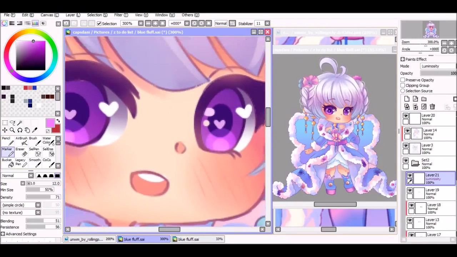Create a new layer folder
Viewport: 457px width, 257px height.
[424, 99]
